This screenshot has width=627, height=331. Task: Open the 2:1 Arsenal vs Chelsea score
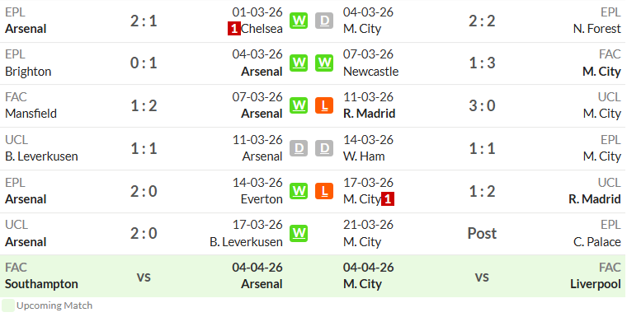[x=144, y=21]
